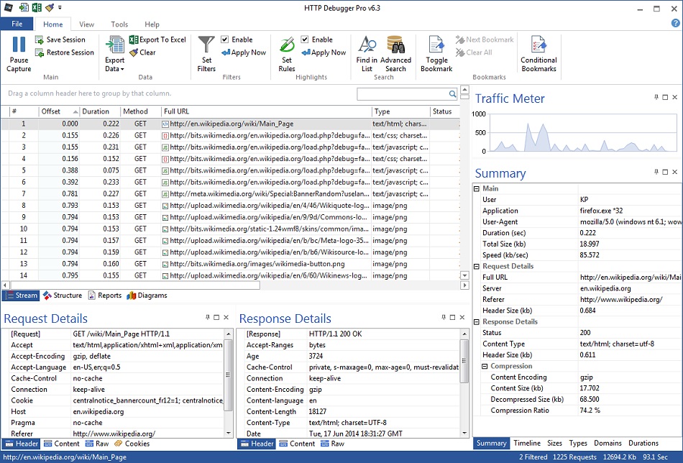Click the broom clear icon in title bar

tap(49, 7)
